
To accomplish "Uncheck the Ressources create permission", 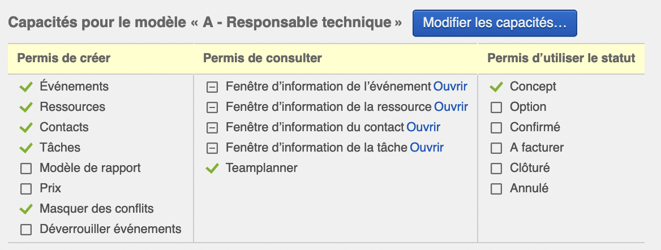I will point(26,107).
